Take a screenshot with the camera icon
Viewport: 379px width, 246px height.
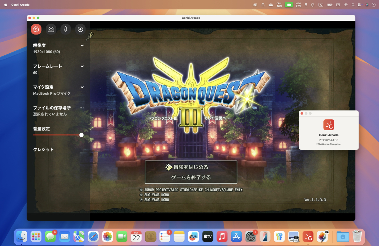coord(51,29)
